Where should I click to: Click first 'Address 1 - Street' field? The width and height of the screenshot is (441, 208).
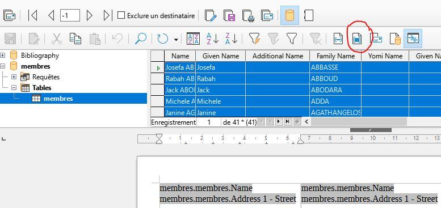click(228, 199)
